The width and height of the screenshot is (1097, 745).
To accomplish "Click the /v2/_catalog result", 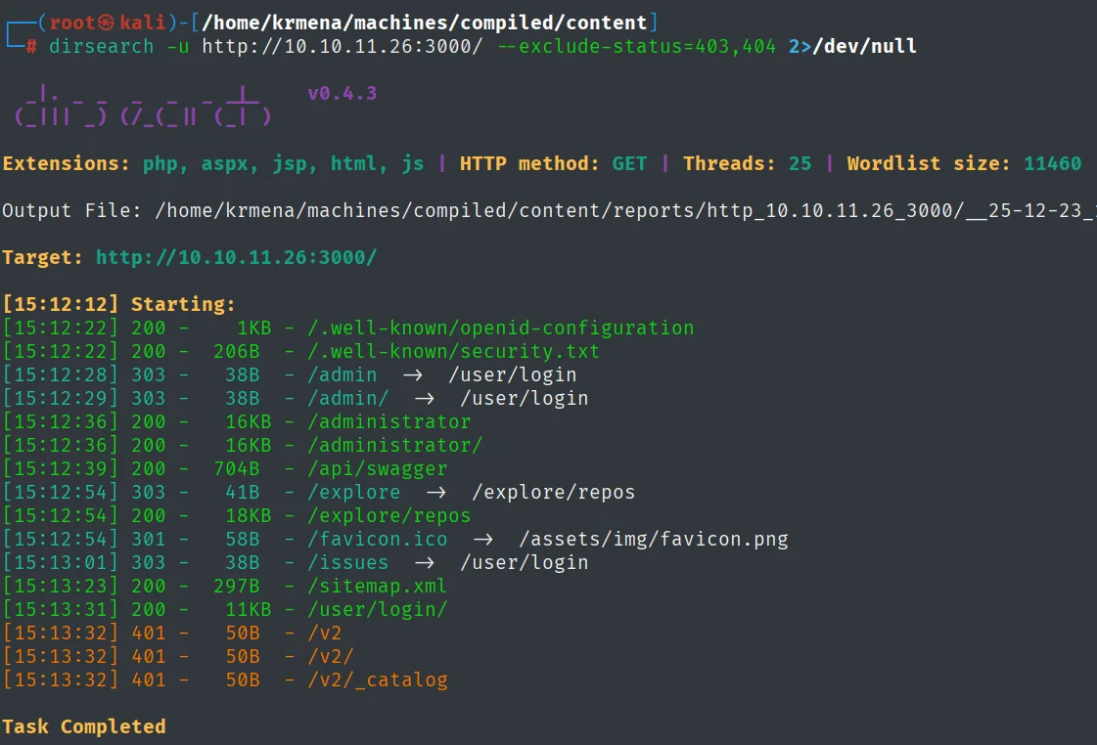I will click(x=377, y=679).
